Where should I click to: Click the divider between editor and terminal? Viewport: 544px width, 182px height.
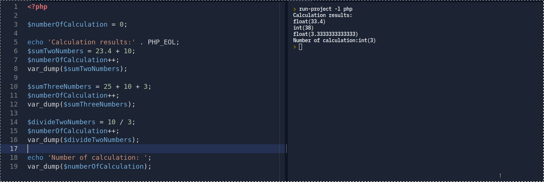tap(287, 91)
